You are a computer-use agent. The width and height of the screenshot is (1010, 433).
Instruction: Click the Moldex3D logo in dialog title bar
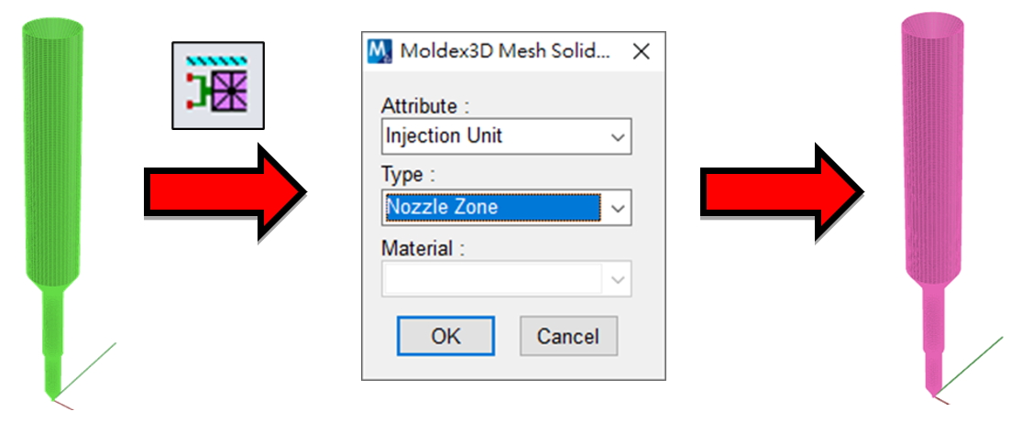pos(380,51)
